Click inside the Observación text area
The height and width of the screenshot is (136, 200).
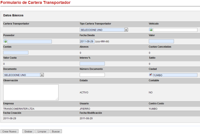(31, 92)
